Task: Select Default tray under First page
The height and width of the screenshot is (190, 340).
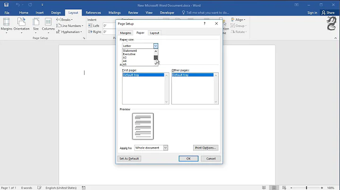Action: [144, 75]
